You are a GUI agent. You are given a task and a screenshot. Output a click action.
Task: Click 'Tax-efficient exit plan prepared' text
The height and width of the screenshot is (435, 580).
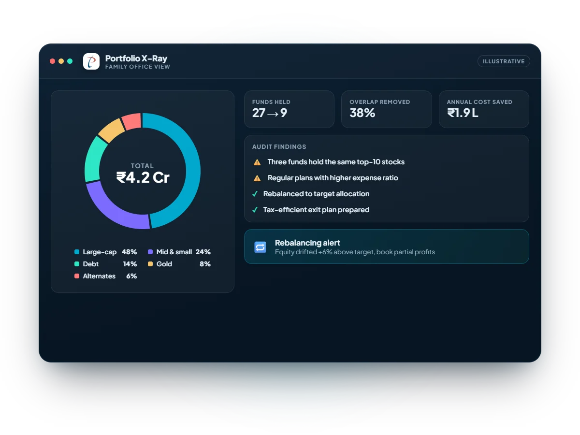point(317,210)
